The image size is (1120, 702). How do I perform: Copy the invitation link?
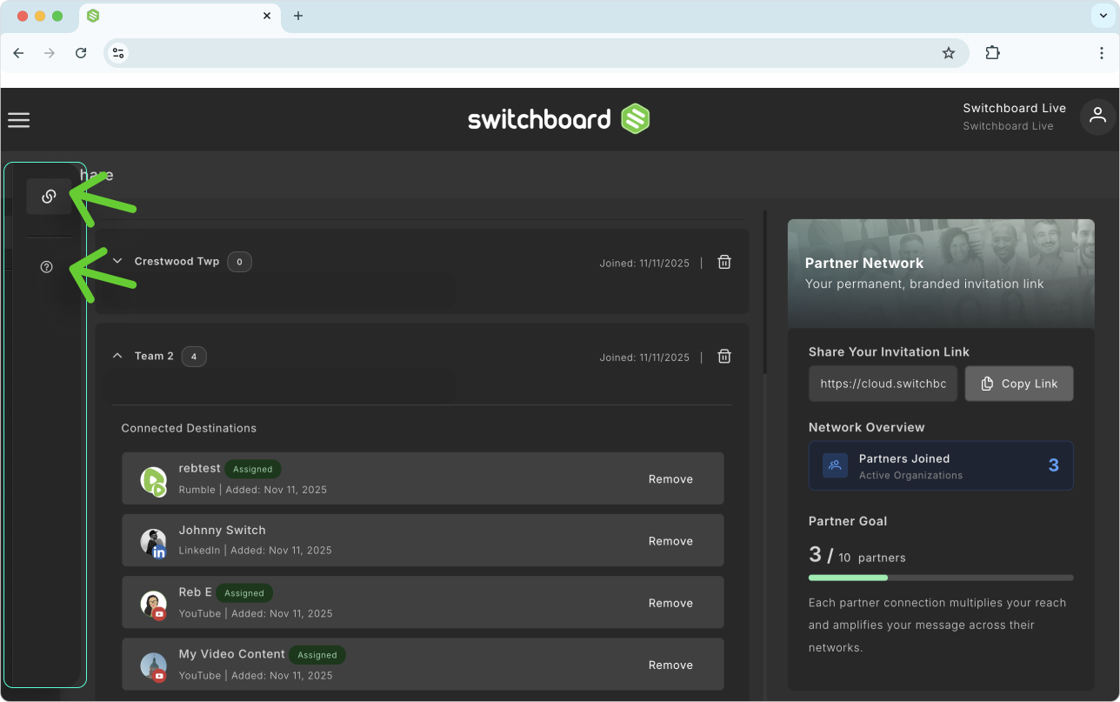click(1019, 384)
